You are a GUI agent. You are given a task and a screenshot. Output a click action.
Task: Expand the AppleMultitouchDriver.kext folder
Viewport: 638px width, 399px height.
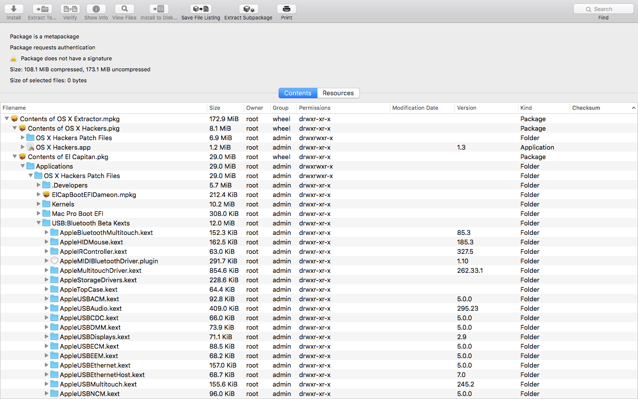pos(46,270)
